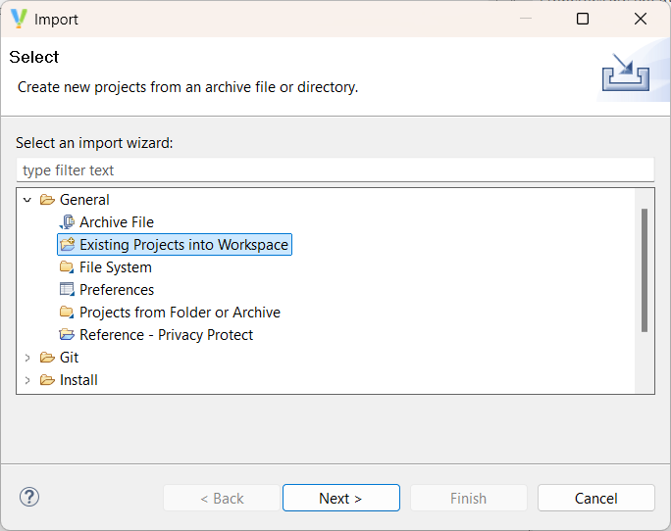Select the Install tree label
The width and height of the screenshot is (671, 531).
tap(78, 380)
